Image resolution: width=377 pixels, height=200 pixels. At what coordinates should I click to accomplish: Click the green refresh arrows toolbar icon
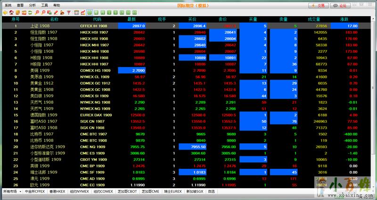[x=30, y=12]
